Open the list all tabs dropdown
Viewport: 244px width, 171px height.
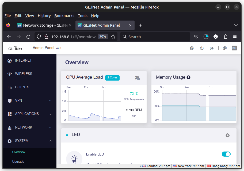point(236,25)
